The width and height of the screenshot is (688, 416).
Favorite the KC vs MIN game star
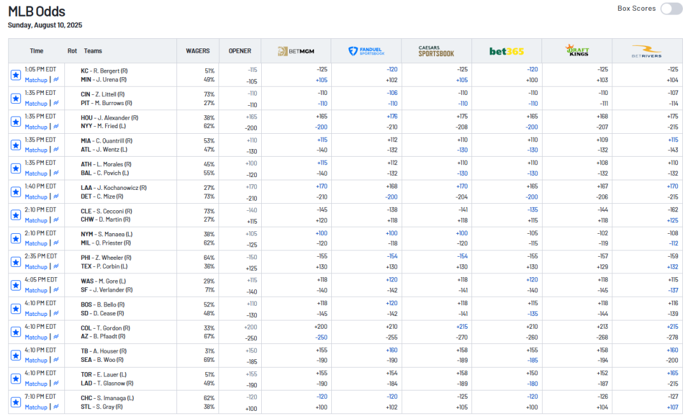point(16,75)
